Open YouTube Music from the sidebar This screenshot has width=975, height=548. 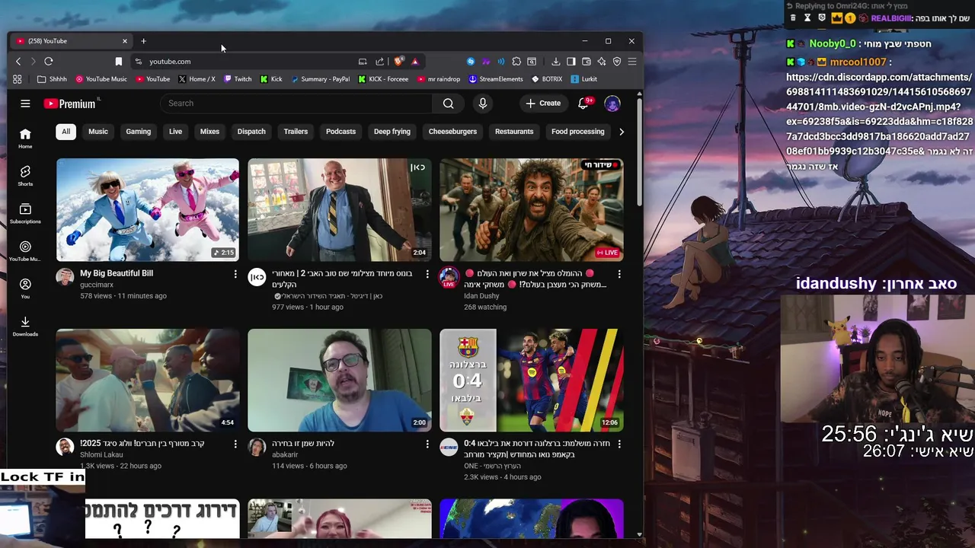tap(25, 251)
